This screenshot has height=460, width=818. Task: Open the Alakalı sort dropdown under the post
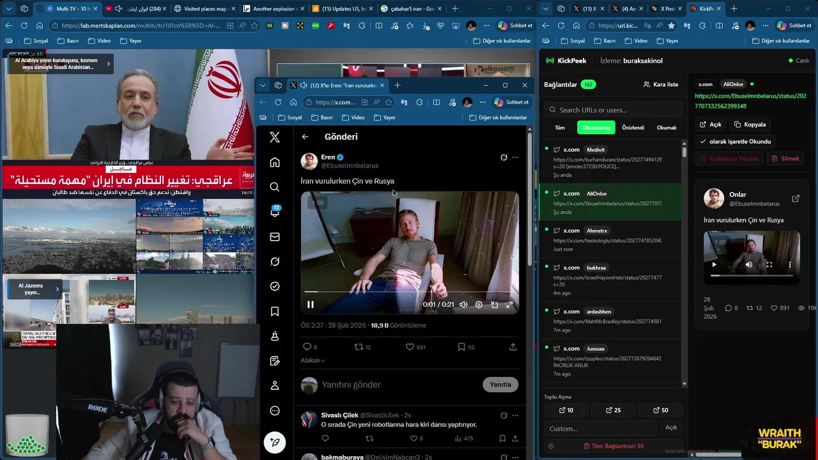tap(313, 360)
